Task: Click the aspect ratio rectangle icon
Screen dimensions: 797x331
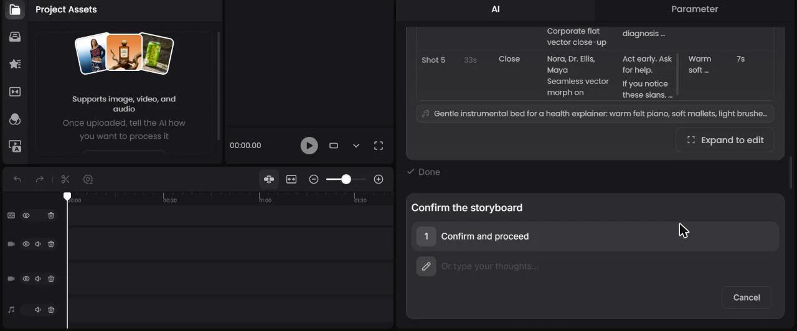Action: (334, 146)
